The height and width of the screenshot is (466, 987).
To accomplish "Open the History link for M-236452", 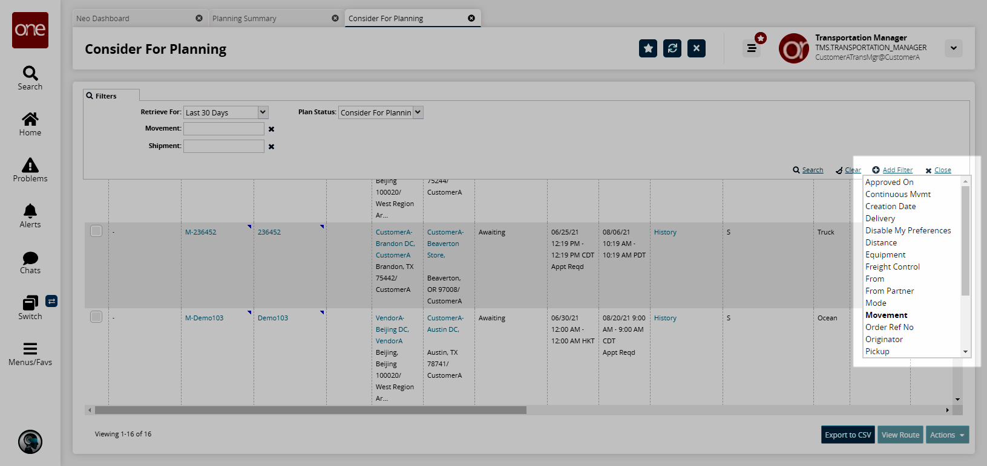I will tap(665, 232).
